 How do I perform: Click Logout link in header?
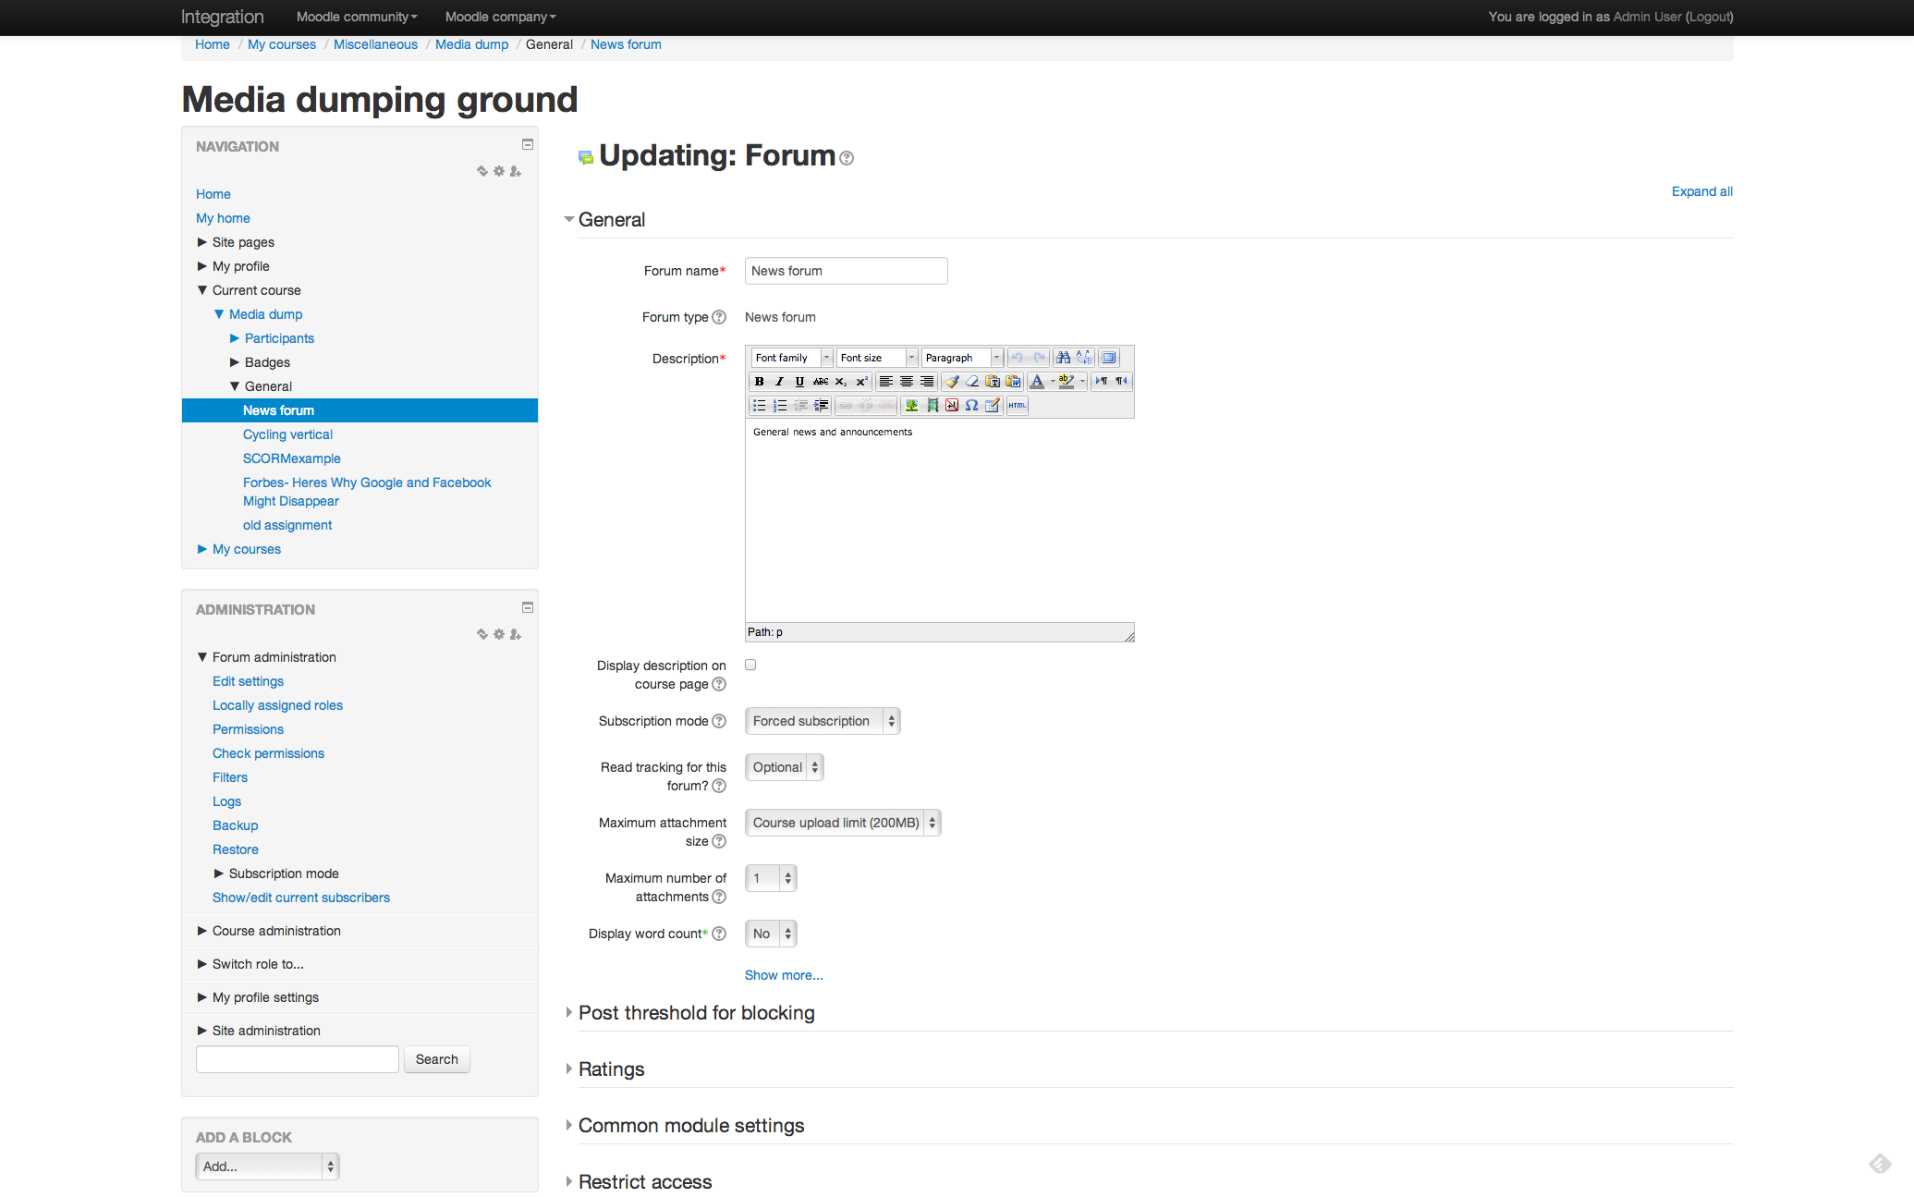(1708, 17)
